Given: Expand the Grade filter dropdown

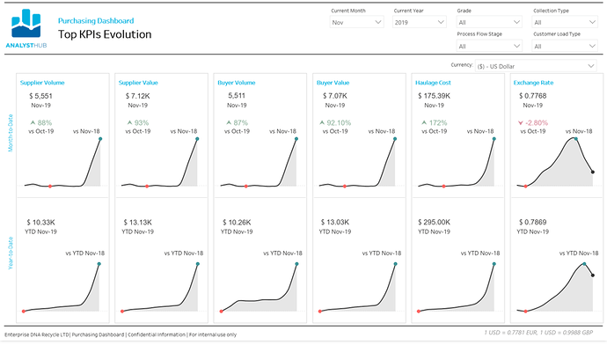Looking at the screenshot, I should [489, 23].
